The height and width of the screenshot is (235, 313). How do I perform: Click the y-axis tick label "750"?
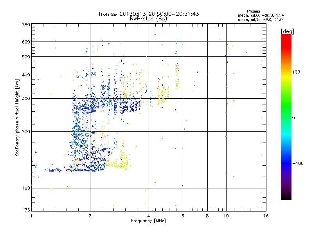26,25
